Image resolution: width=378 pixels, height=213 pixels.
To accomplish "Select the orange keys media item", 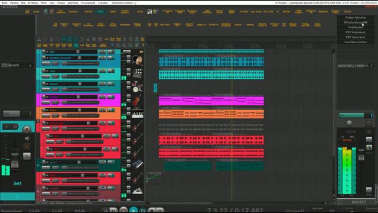I will (211, 114).
